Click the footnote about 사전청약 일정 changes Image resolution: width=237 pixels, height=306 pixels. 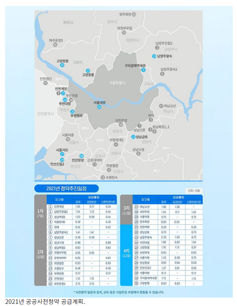[x=119, y=292]
